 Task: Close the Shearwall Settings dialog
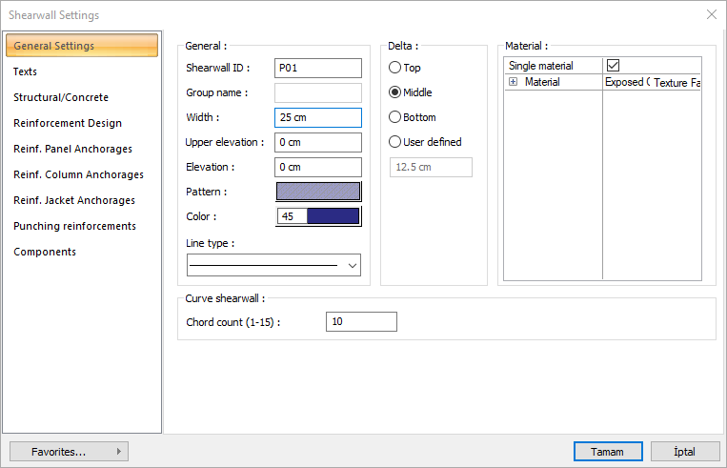point(711,15)
